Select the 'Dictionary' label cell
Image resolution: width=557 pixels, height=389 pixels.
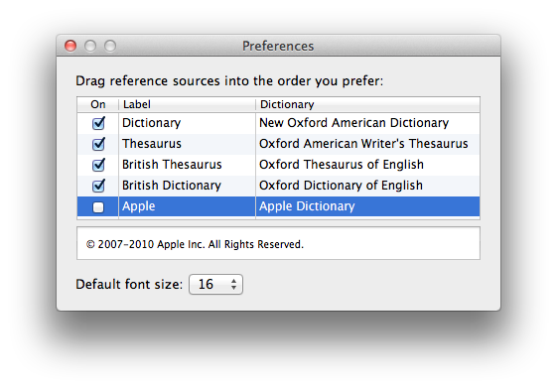[x=187, y=123]
